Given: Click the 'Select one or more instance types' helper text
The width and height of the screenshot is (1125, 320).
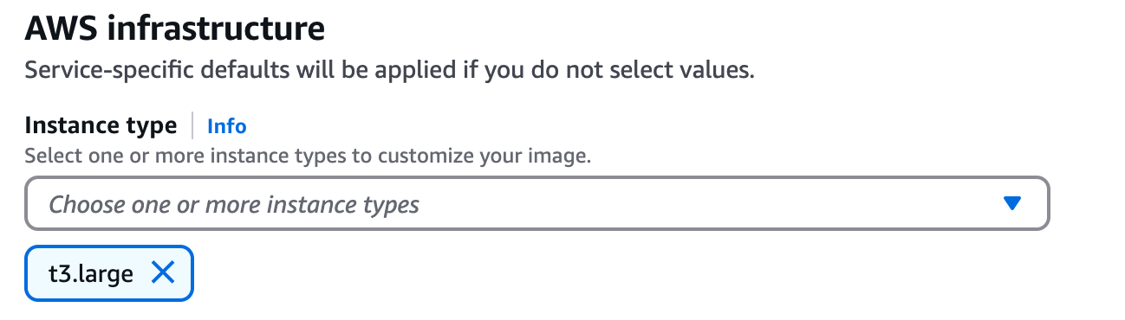Looking at the screenshot, I should [308, 157].
